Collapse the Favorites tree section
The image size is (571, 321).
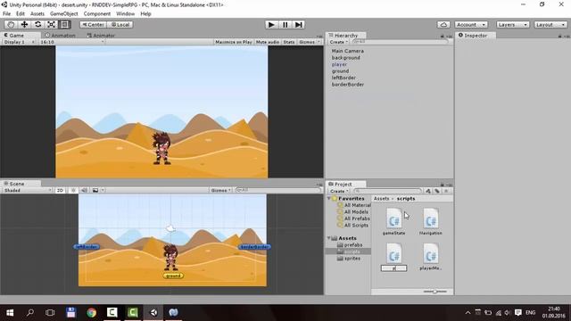pos(329,199)
